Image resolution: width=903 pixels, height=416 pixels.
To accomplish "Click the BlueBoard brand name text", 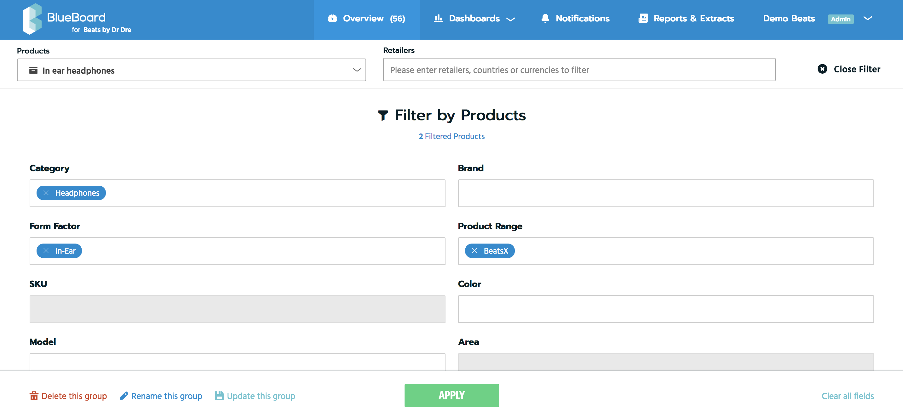I will [x=76, y=17].
